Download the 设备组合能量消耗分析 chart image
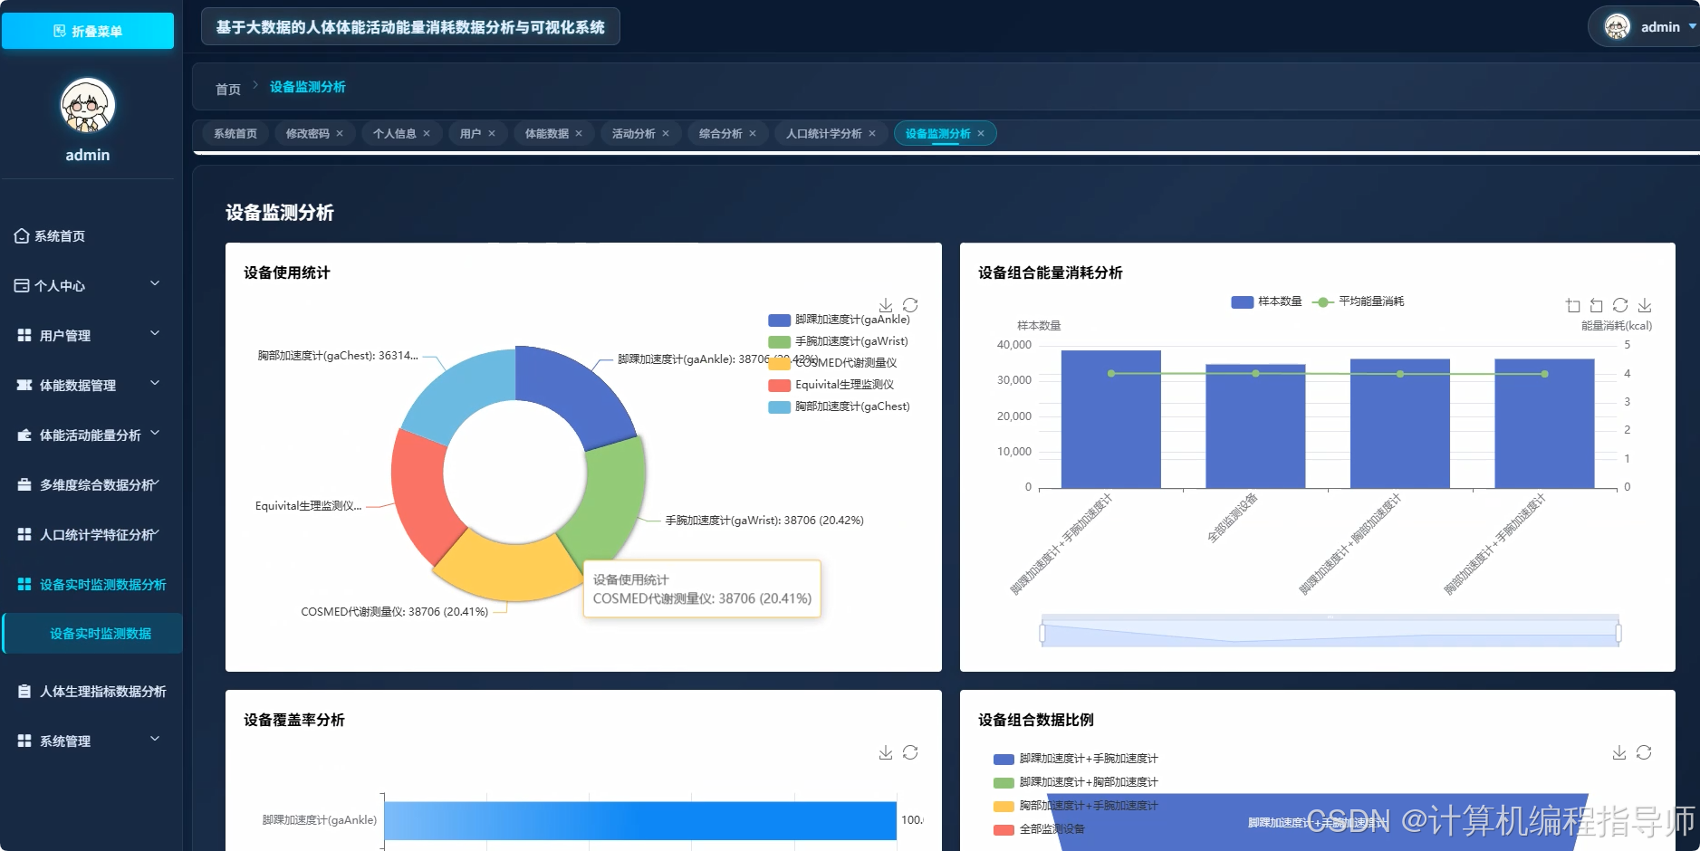Image resolution: width=1700 pixels, height=851 pixels. point(1645,305)
